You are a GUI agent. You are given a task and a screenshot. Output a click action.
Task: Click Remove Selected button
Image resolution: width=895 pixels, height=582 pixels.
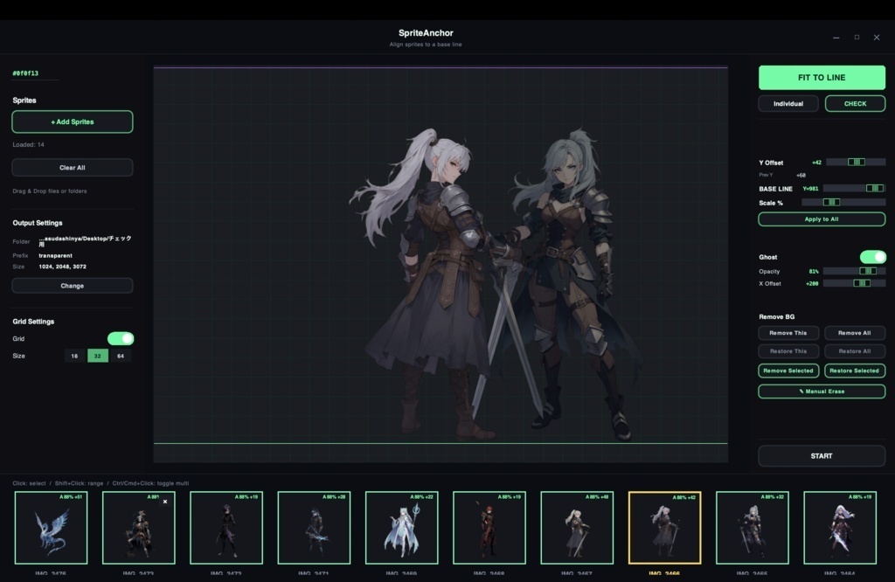(788, 371)
